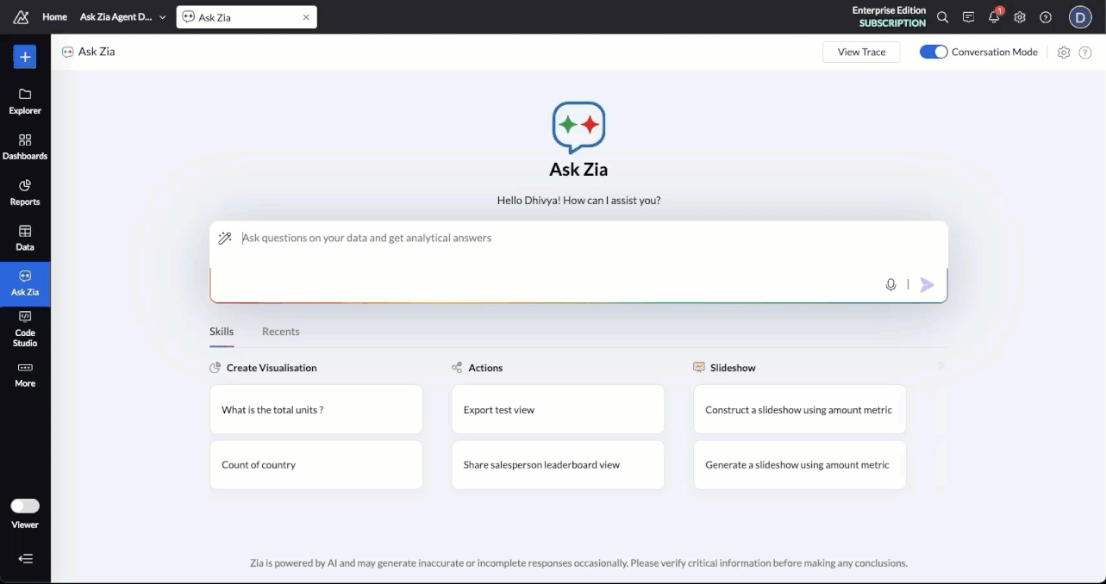Click the blue plus create button
1106x584 pixels.
[25, 57]
